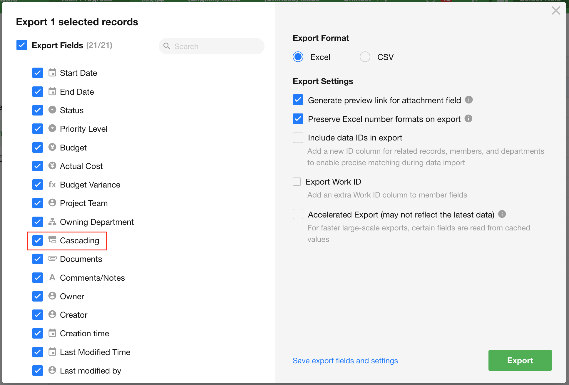This screenshot has height=385, width=569.
Task: Click the formula fx icon beside Budget Variance
Action: 52,185
